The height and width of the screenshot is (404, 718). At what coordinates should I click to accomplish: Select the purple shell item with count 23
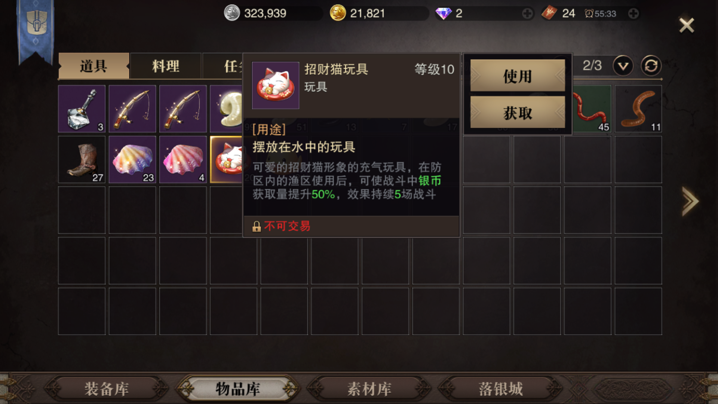pyautogui.click(x=132, y=159)
